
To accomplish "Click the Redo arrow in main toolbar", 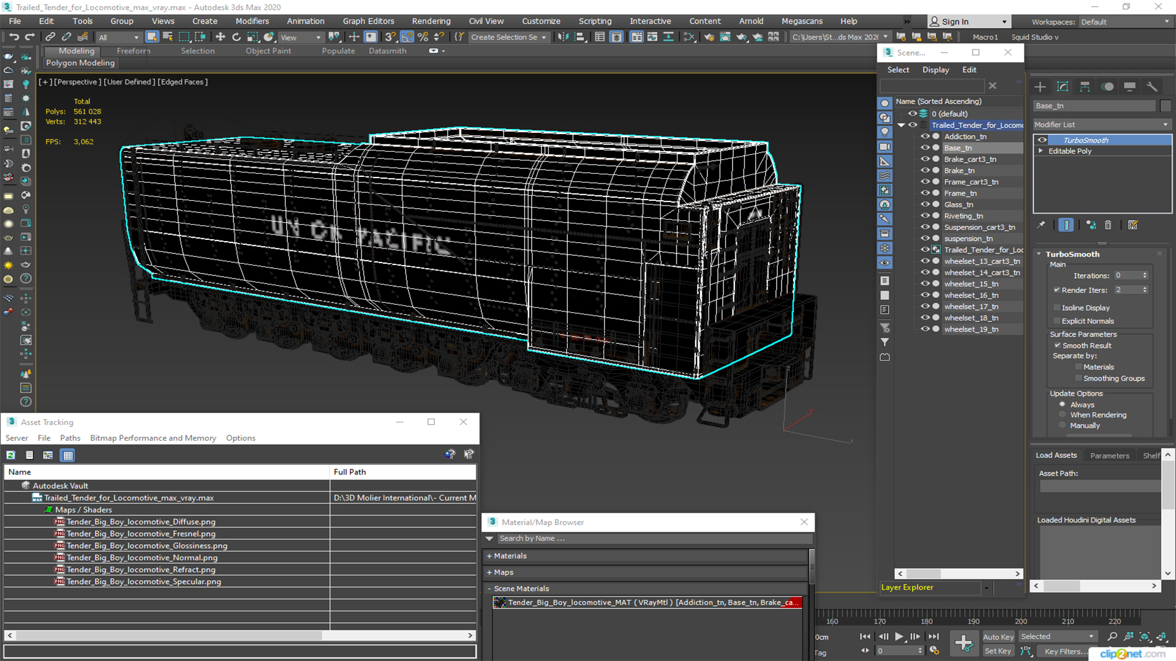I will pos(29,37).
